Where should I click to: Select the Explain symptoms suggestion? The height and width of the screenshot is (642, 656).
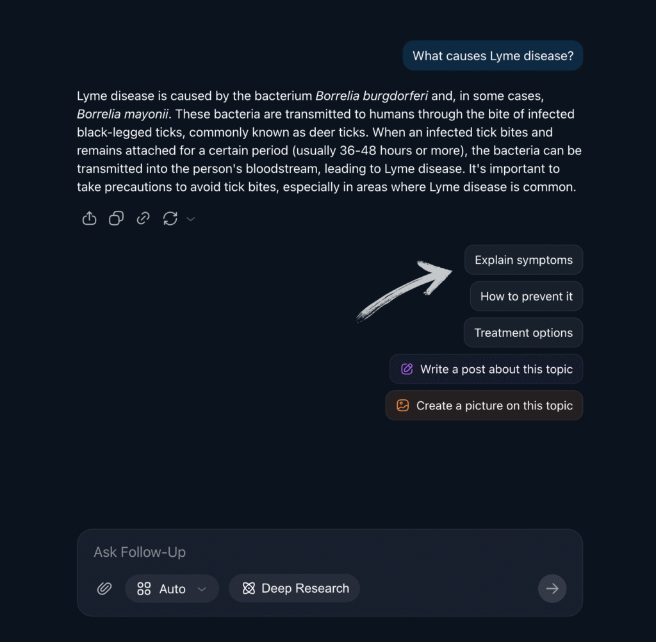[x=523, y=260]
